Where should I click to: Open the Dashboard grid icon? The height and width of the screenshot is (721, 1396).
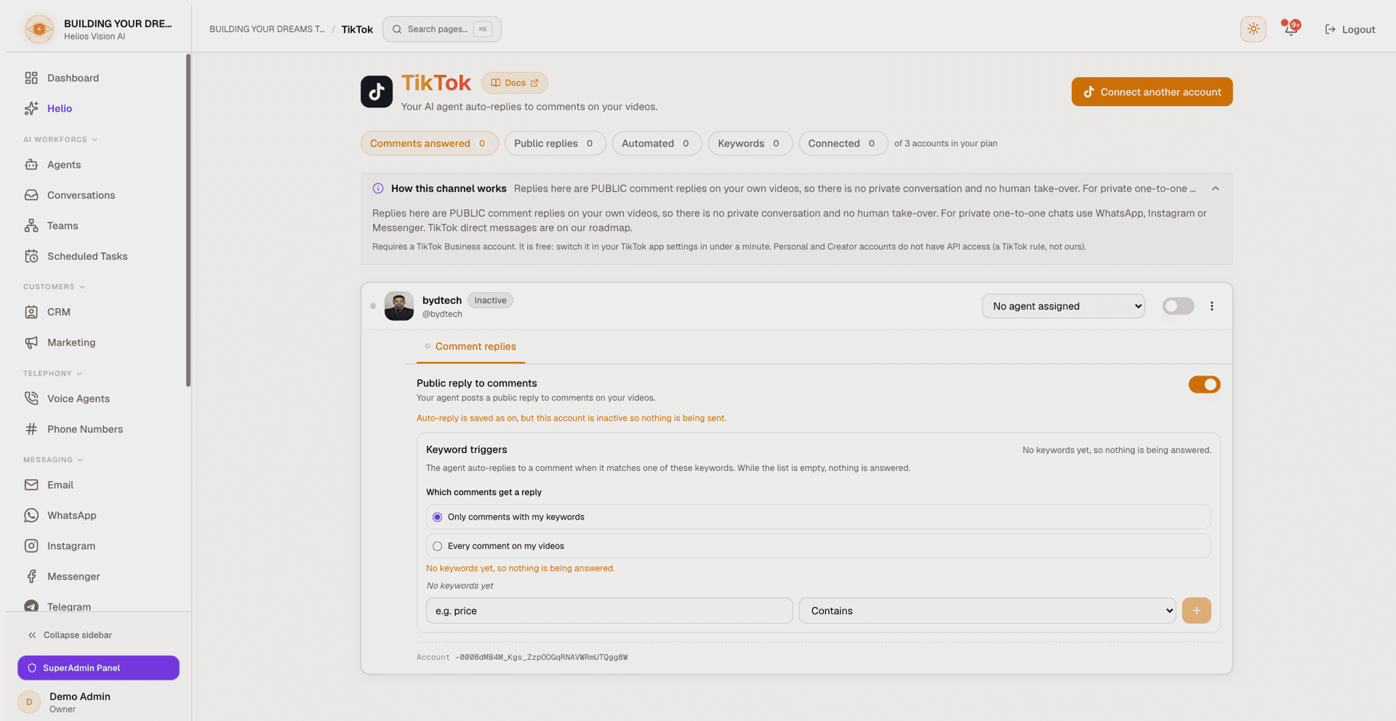31,78
